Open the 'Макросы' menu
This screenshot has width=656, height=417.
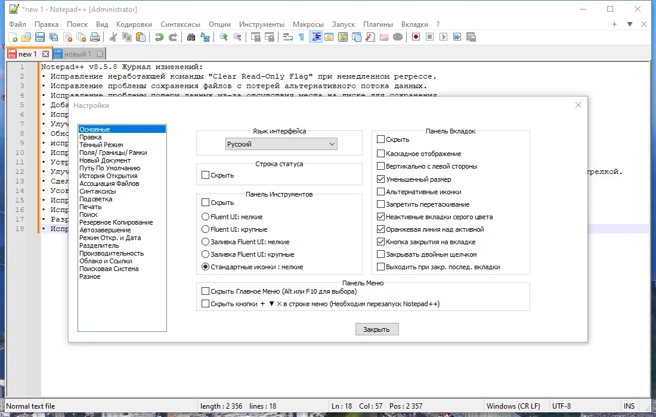(x=308, y=24)
